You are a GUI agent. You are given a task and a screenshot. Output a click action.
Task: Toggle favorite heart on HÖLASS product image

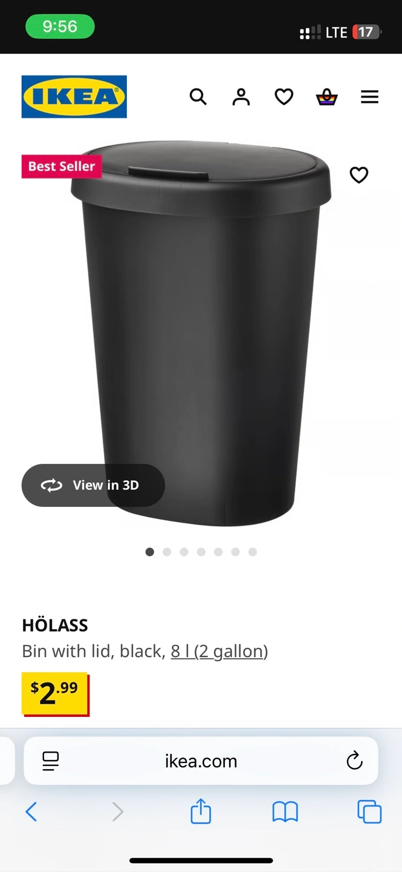pos(359,175)
